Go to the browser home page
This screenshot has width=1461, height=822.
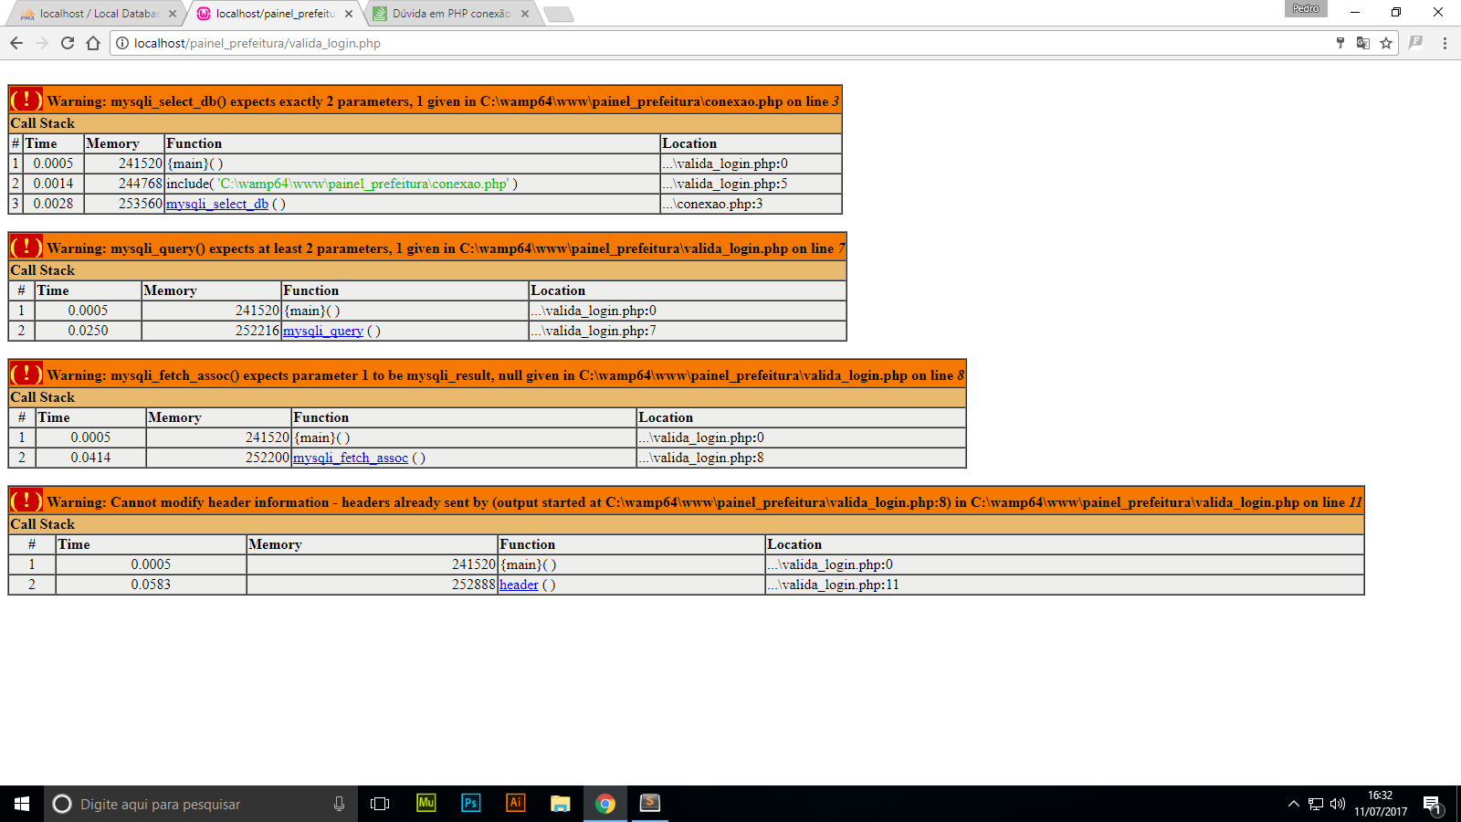pos(93,43)
